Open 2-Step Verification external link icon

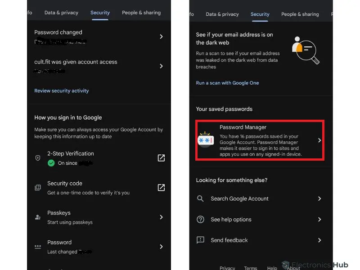(x=161, y=158)
